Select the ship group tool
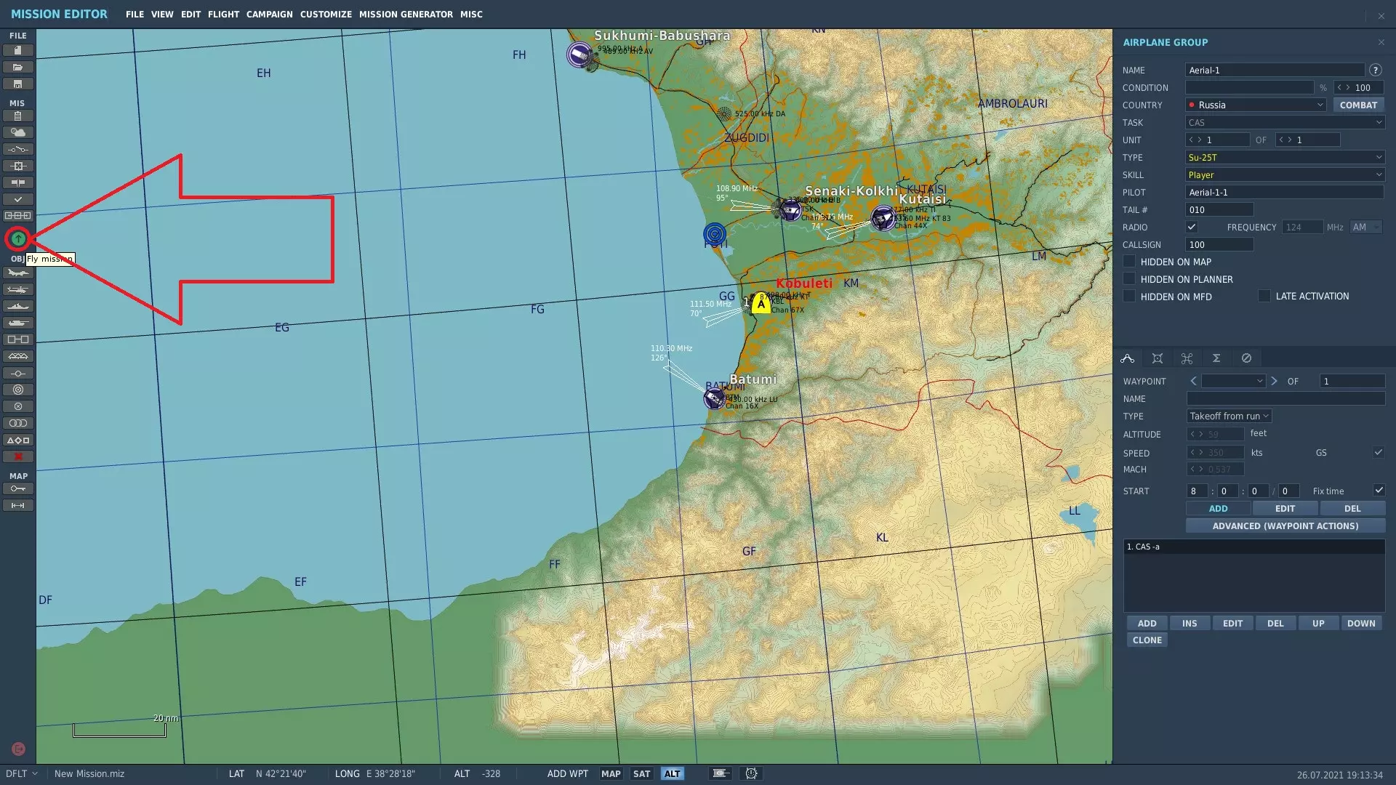Screen dimensions: 1396x785 click(18, 307)
